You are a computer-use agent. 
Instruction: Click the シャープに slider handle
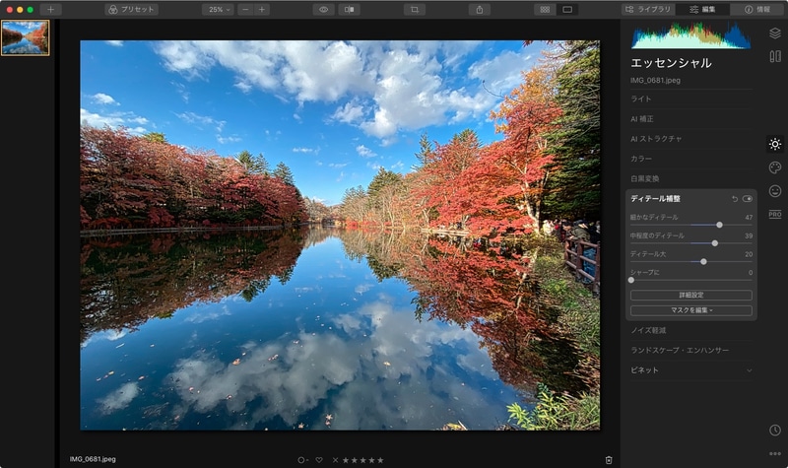pos(631,280)
